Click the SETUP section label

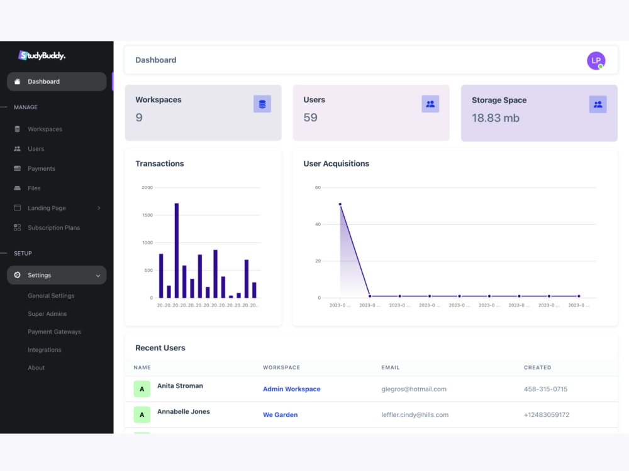tap(23, 253)
